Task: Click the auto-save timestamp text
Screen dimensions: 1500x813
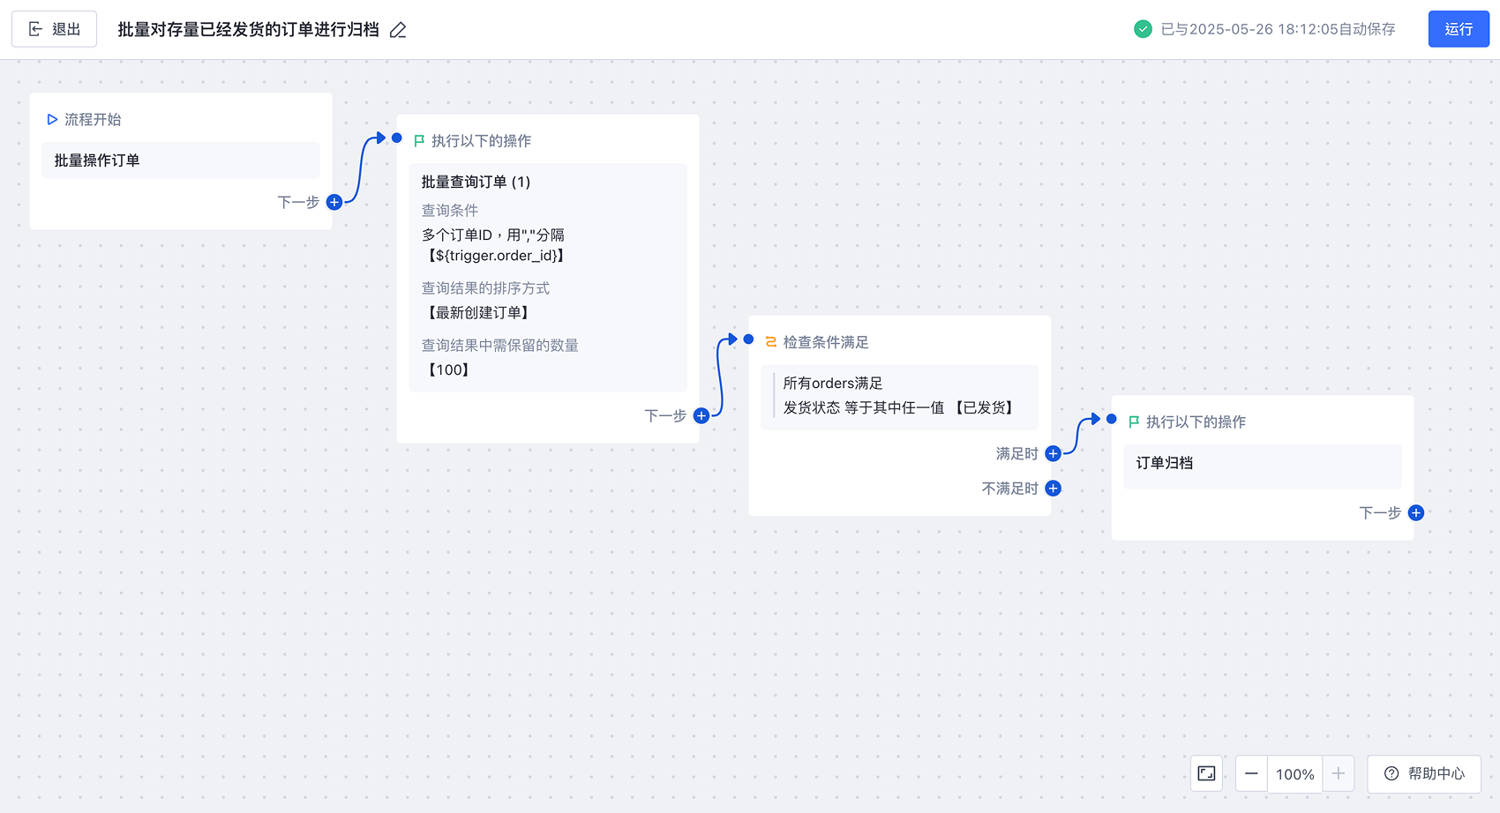Action: pyautogui.click(x=1279, y=29)
